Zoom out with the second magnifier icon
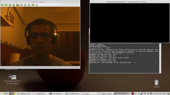The height and width of the screenshot is (95, 170). tap(29, 5)
